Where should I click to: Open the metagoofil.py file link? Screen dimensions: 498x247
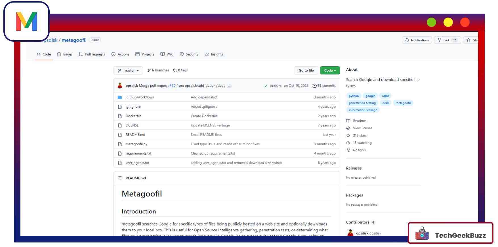(136, 144)
